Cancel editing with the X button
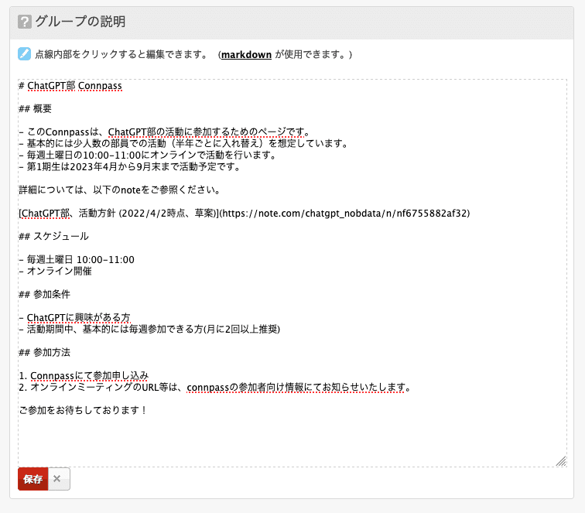The image size is (585, 513). click(x=59, y=479)
